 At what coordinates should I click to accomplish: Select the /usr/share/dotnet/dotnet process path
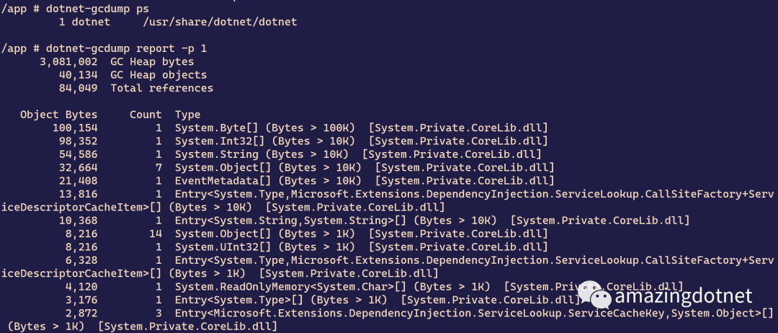tap(220, 22)
